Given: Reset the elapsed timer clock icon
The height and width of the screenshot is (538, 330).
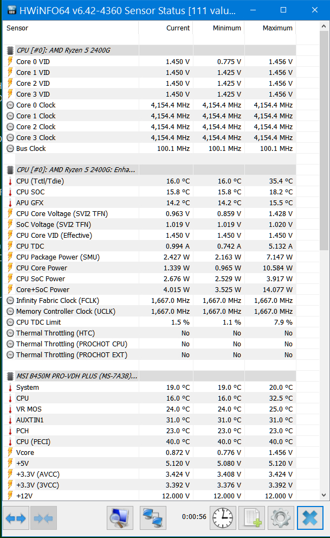Looking at the screenshot, I should pyautogui.click(x=223, y=518).
